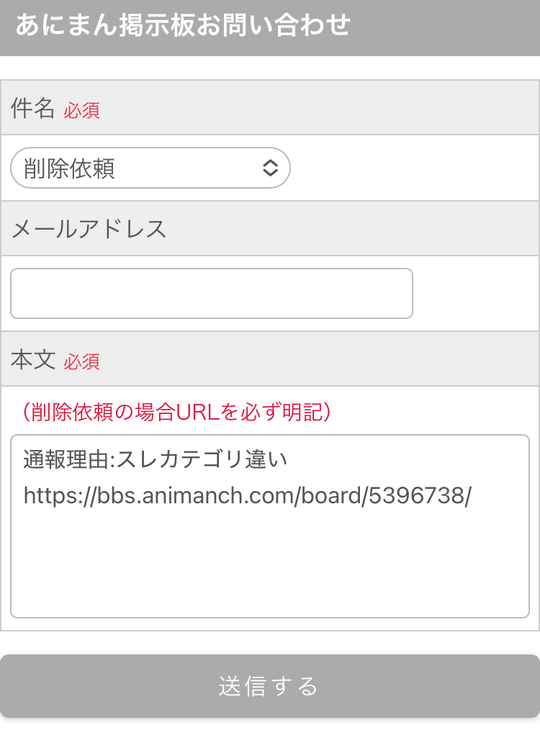This screenshot has height=738, width=540.
Task: Place cursor after 5396738/ in the URL
Action: coord(472,497)
